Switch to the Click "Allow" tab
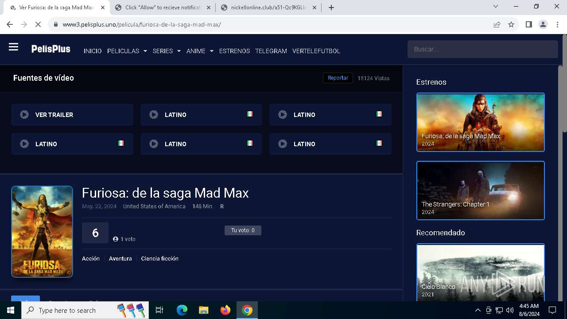The image size is (567, 319). coord(163,8)
